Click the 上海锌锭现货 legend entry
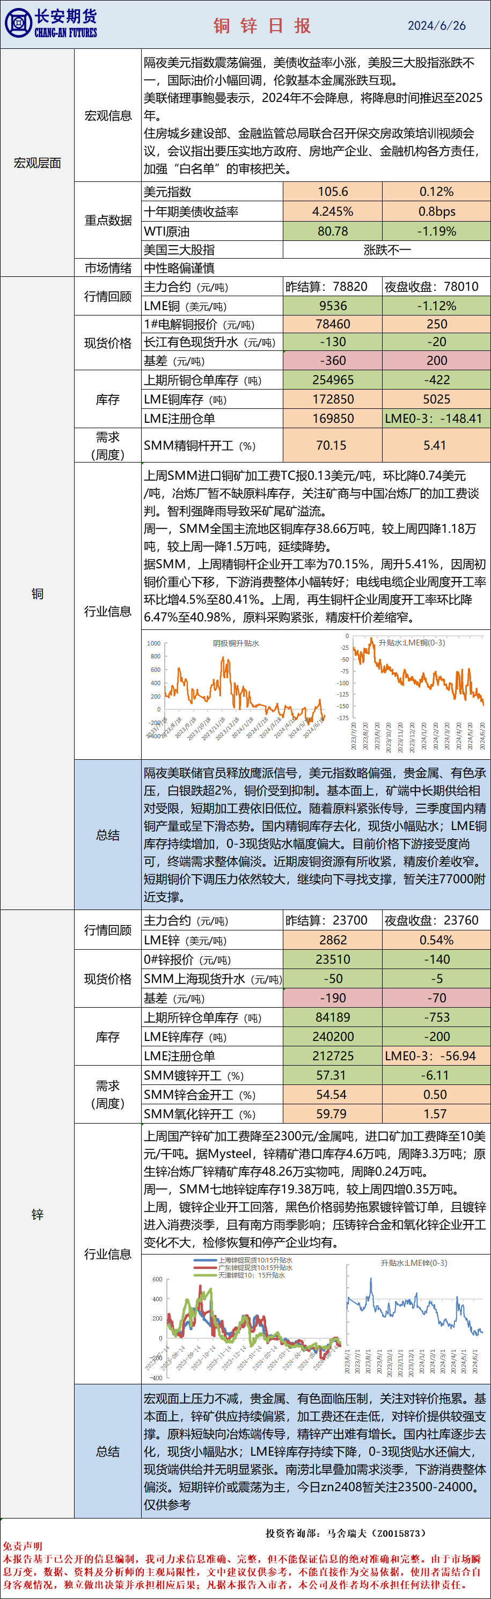Image resolution: width=491 pixels, height=1599 pixels. tap(243, 1261)
